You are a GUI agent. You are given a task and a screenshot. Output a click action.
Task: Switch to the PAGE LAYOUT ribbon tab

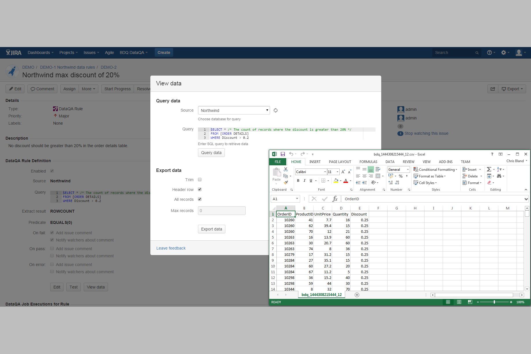coord(340,162)
